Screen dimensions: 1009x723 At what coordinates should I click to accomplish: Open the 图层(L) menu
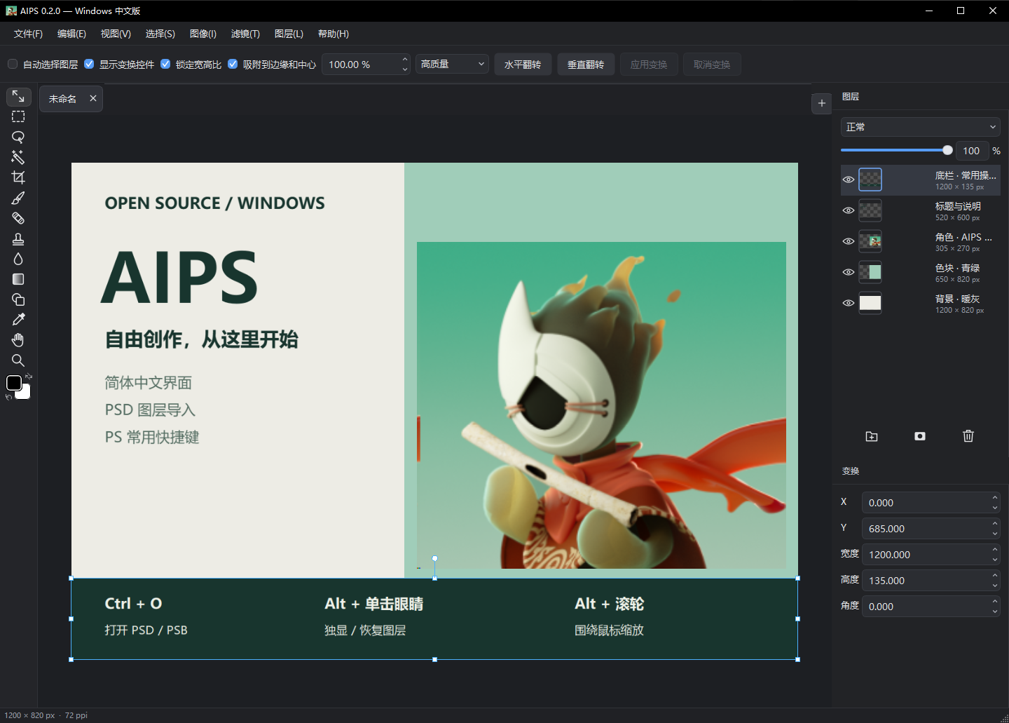point(289,34)
